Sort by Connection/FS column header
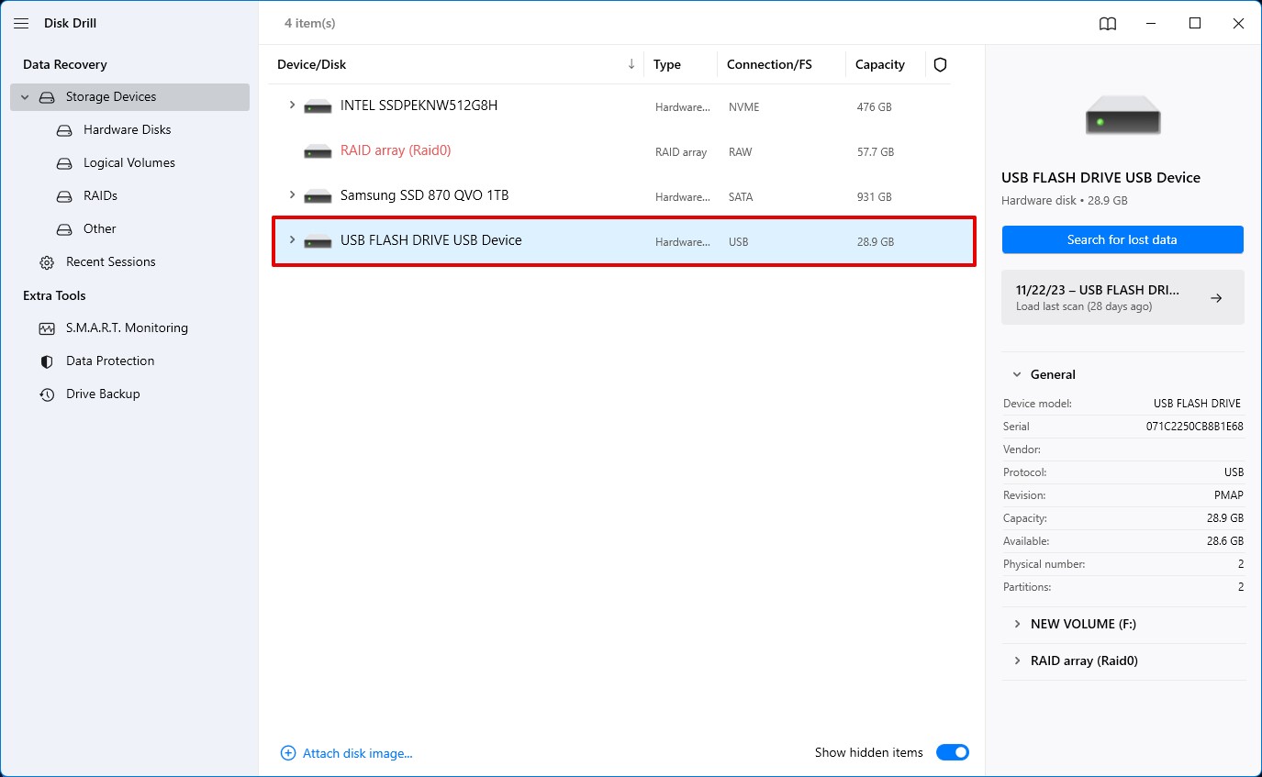The height and width of the screenshot is (777, 1262). (769, 64)
